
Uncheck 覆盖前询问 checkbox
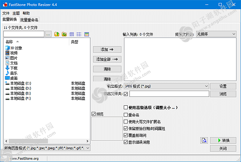pyautogui.click(x=126, y=135)
